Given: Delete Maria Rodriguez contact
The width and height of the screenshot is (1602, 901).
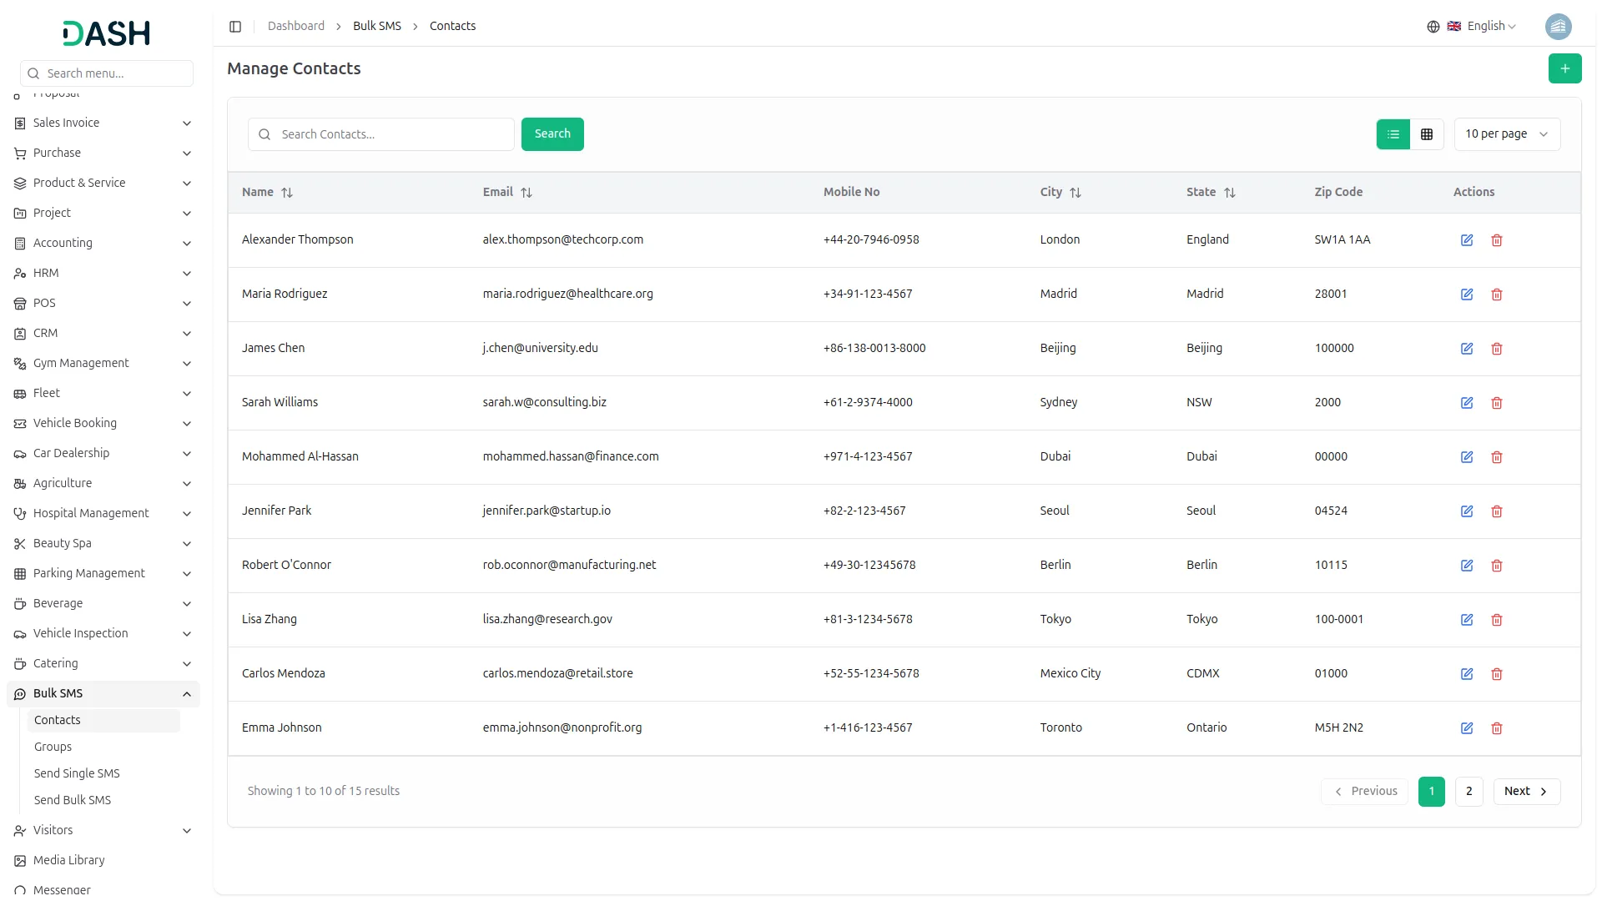Looking at the screenshot, I should click(1497, 294).
